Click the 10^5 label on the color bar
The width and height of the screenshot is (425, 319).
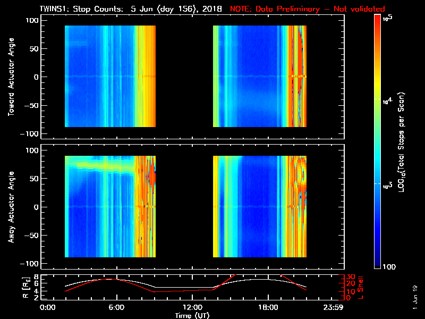388,18
